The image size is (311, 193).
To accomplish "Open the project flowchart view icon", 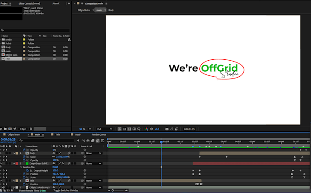I will [69, 40].
